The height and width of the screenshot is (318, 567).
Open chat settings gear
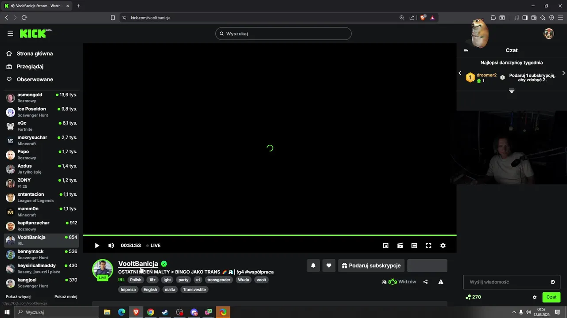coord(535,297)
